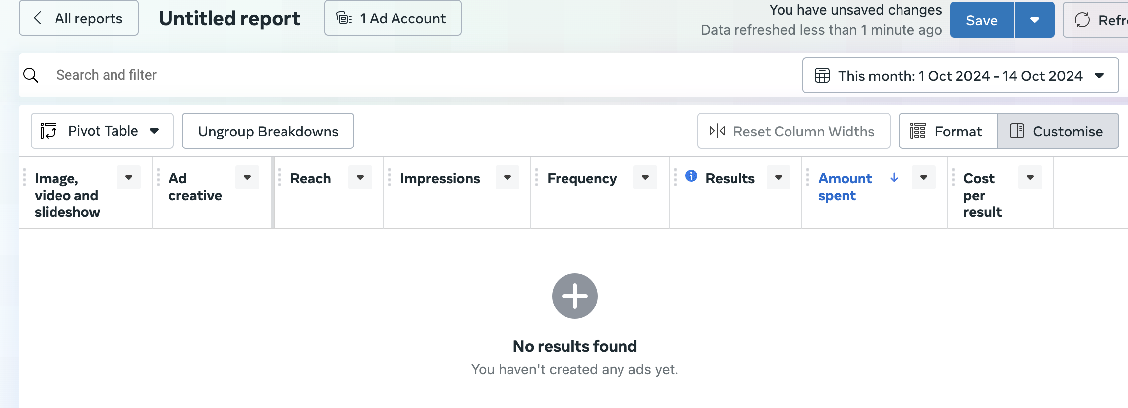Click the ad account icon on 1 Ad Account

pyautogui.click(x=343, y=18)
